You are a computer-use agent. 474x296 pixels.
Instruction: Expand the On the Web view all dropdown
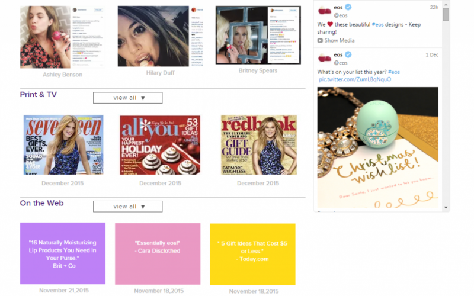[127, 207]
